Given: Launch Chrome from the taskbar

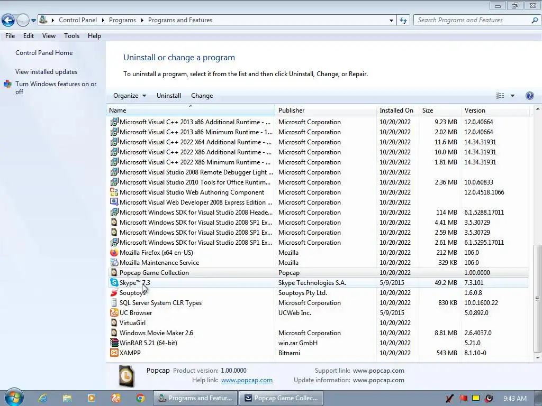Looking at the screenshot, I should (x=140, y=398).
